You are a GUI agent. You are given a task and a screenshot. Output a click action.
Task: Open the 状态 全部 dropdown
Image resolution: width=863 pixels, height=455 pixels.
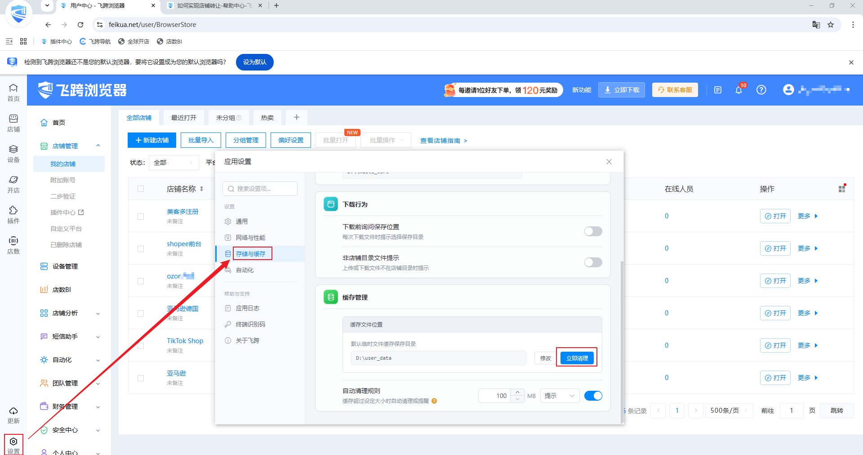pos(173,163)
